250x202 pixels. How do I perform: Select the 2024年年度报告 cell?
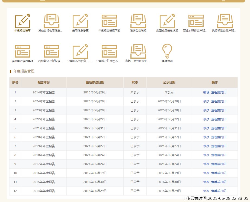44,101
